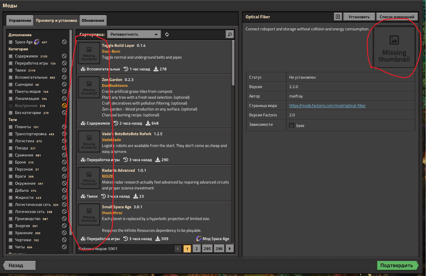Go to next page arrow

point(229,249)
